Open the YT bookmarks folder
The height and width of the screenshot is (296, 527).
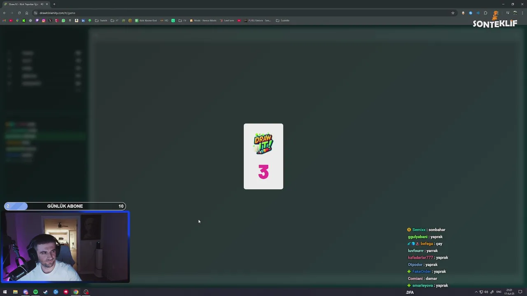coord(114,21)
